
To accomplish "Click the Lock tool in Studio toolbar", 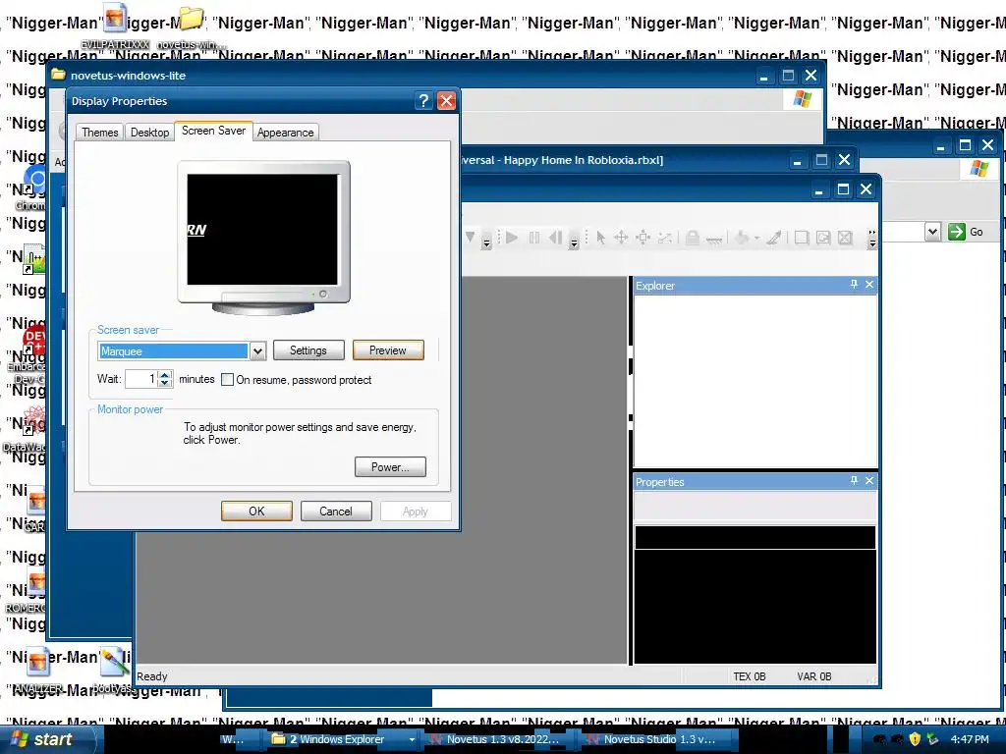I will click(x=693, y=238).
